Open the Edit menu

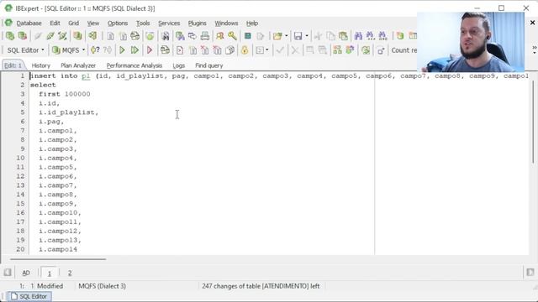tap(55, 23)
